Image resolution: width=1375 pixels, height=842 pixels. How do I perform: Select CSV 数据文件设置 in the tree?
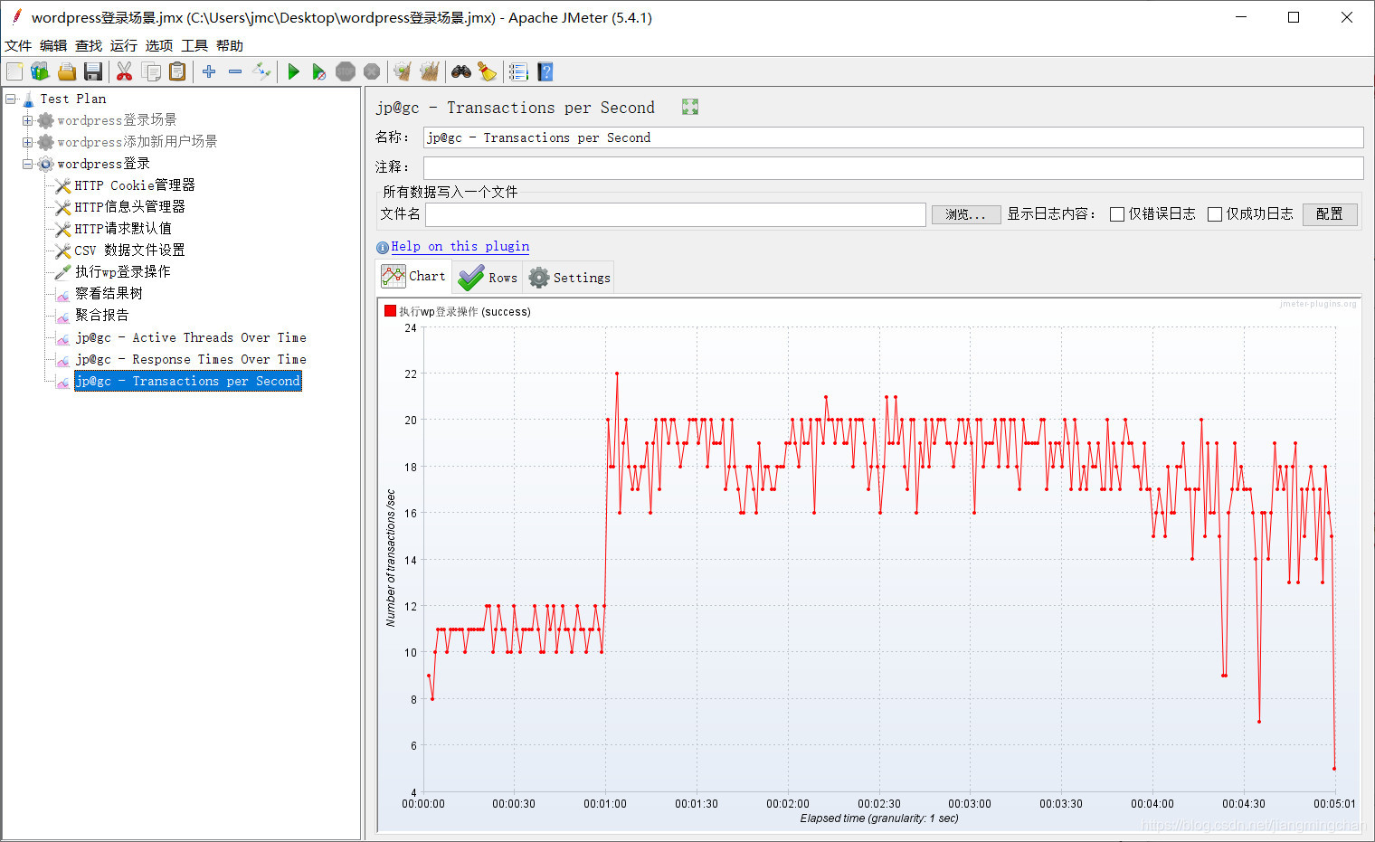click(129, 251)
